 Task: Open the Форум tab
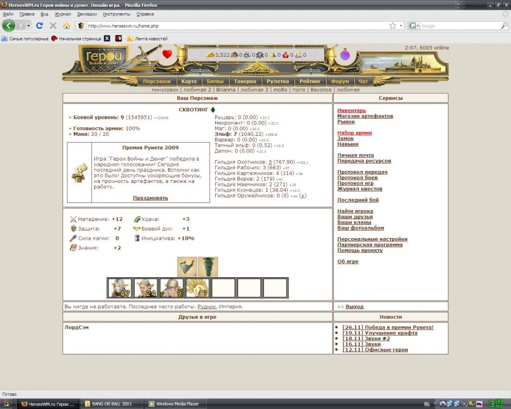(340, 81)
